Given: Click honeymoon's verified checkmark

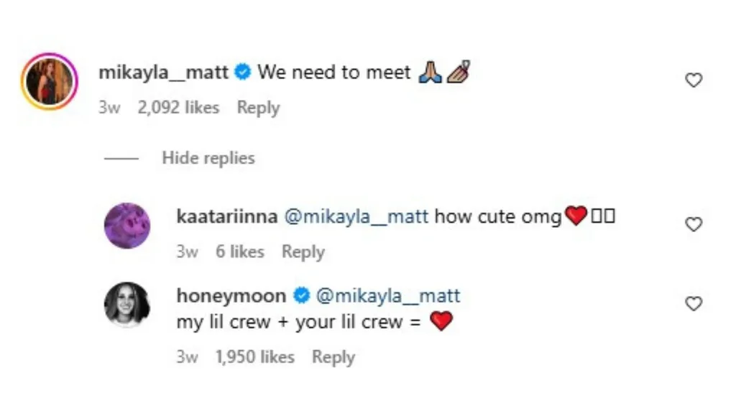Looking at the screenshot, I should click(299, 295).
